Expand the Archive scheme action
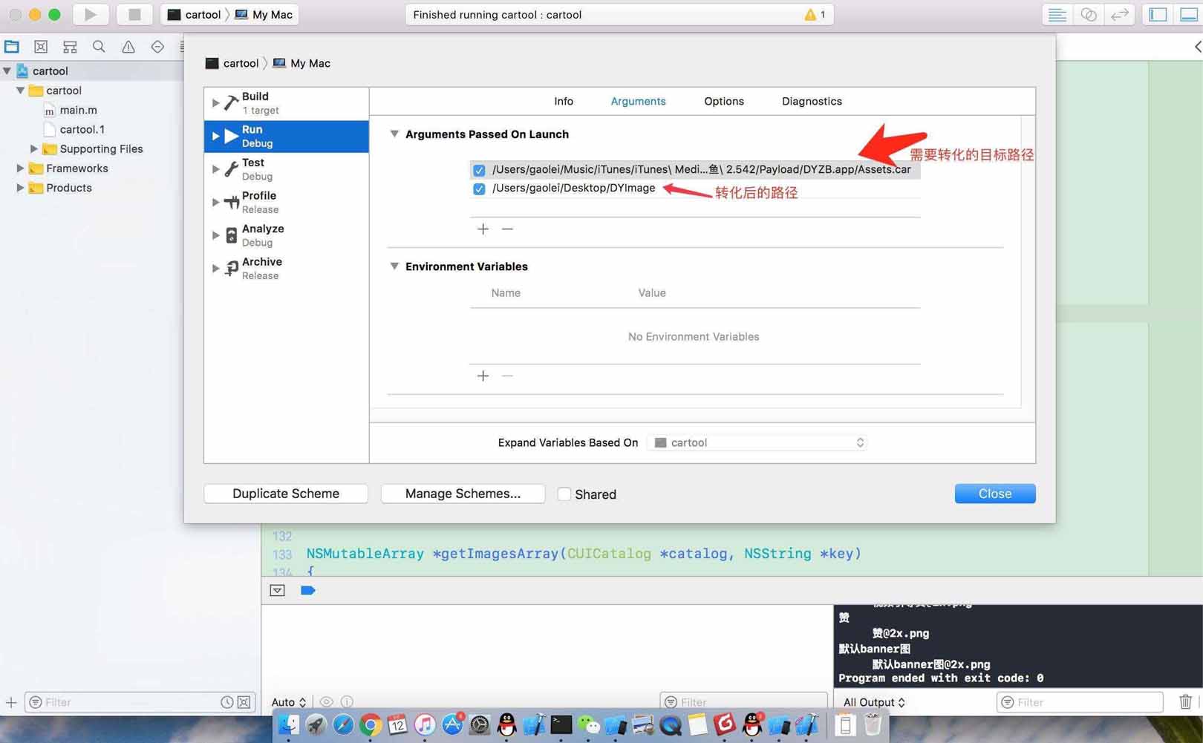Image resolution: width=1203 pixels, height=743 pixels. coord(215,269)
